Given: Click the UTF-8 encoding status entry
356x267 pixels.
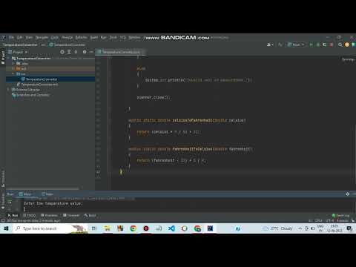Looking at the screenshot, I should [x=330, y=220].
